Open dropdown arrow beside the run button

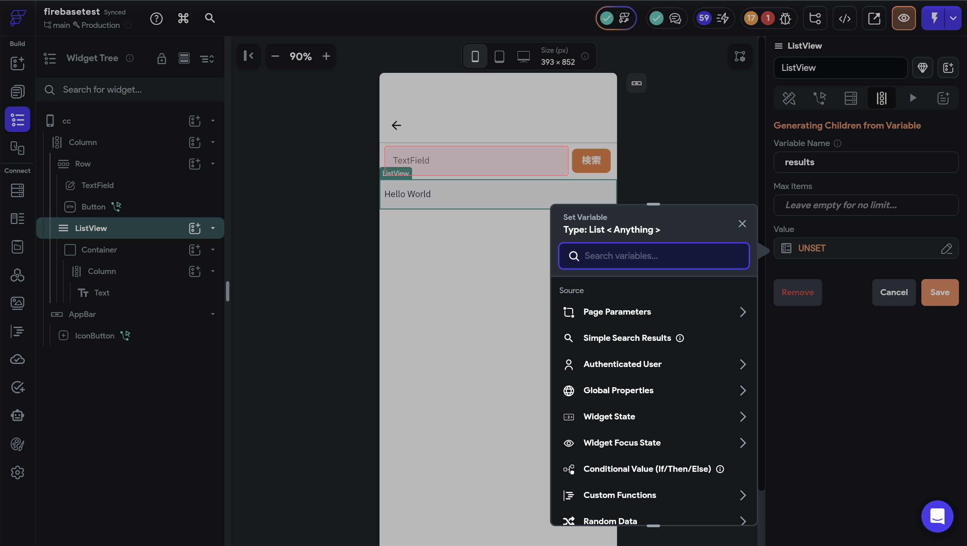(953, 18)
